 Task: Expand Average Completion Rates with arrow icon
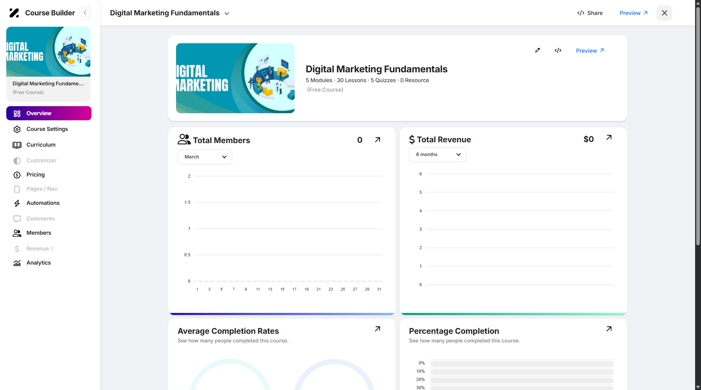tap(378, 329)
